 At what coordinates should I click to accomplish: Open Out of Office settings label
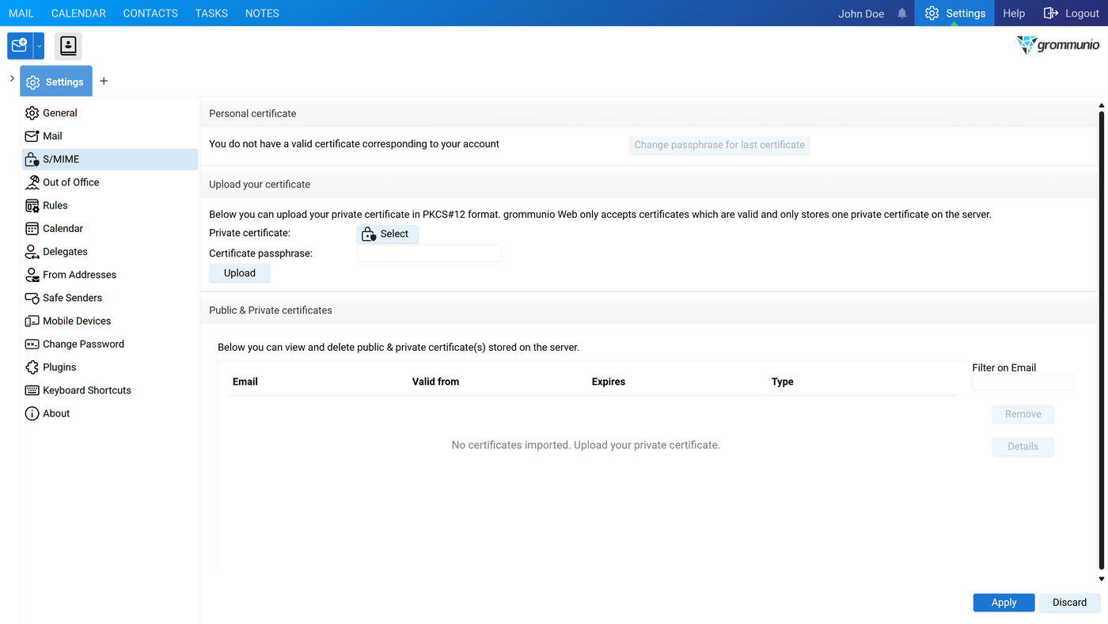pos(71,182)
